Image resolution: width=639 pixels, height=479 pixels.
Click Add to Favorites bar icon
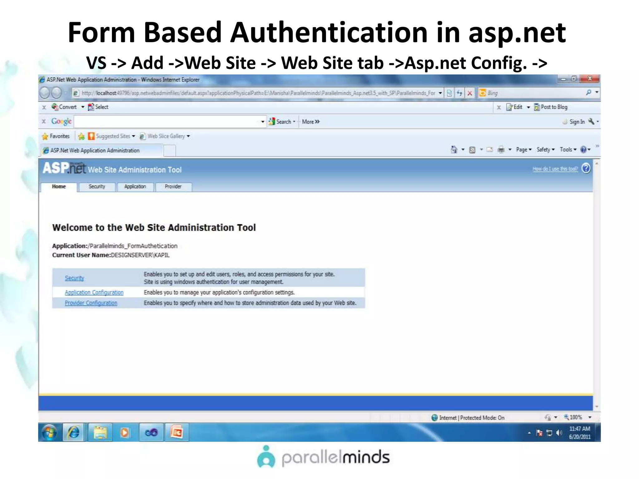click(x=81, y=136)
